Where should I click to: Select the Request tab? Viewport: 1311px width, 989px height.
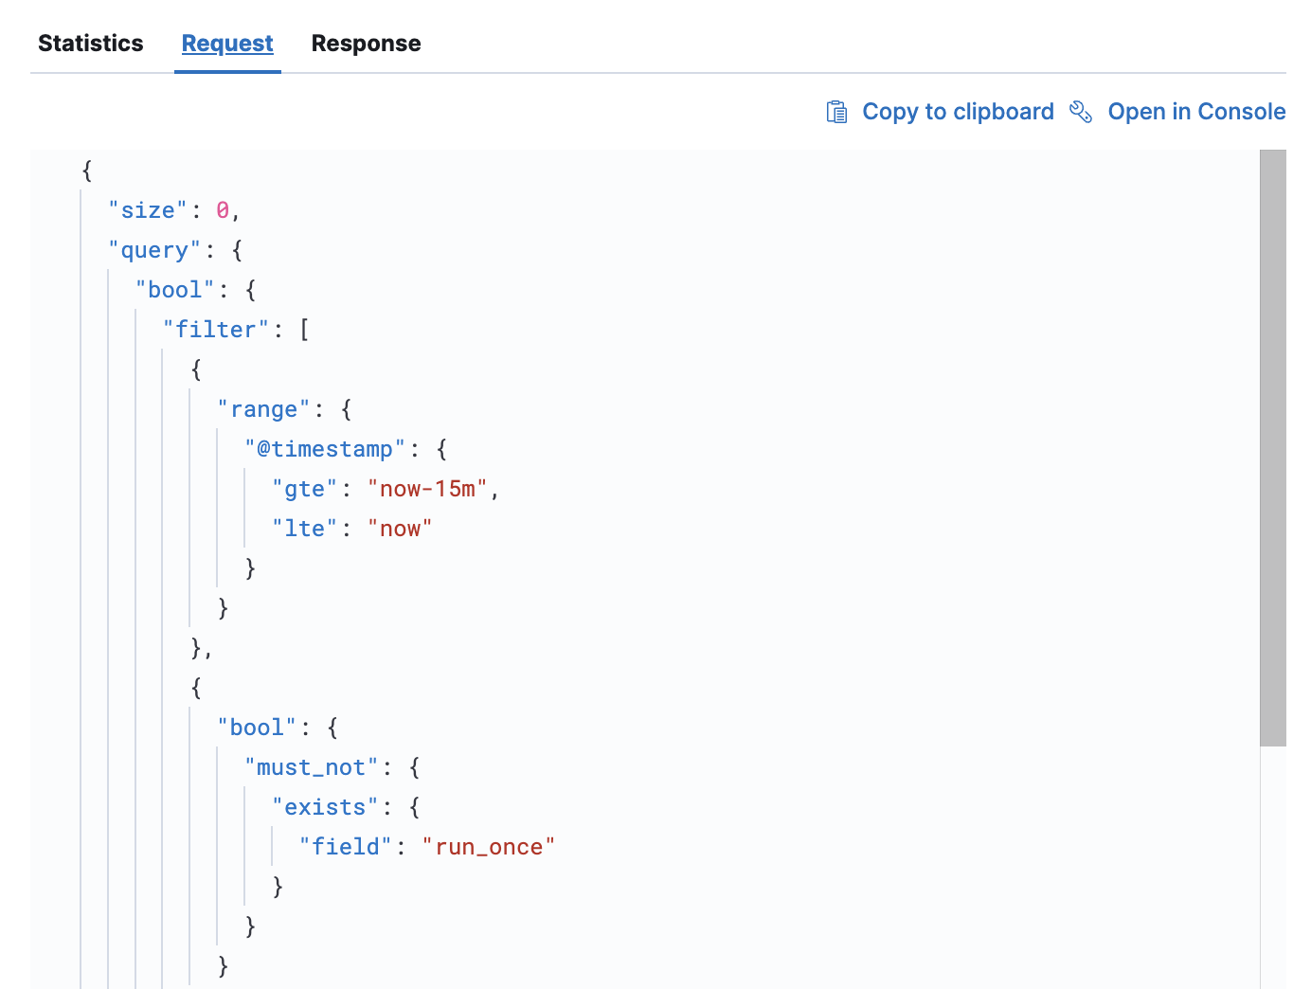[x=227, y=43]
